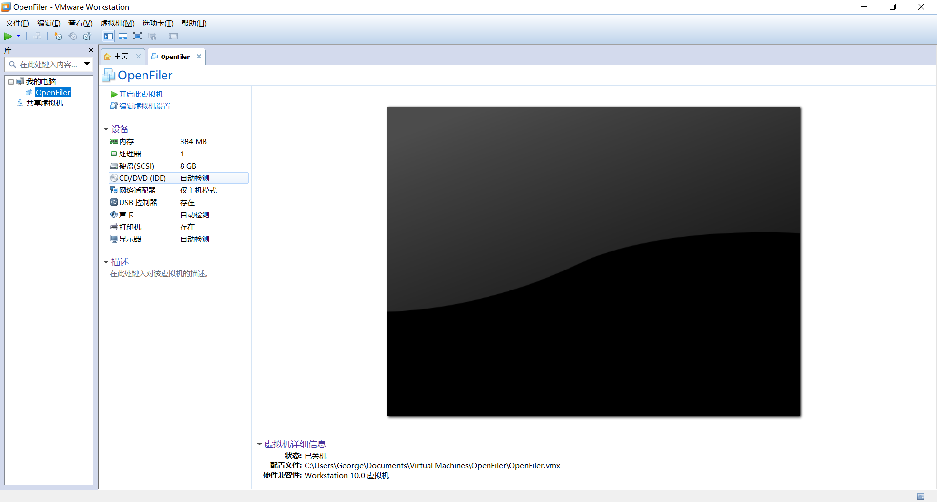Screen dimensions: 937x502
Task: Select the 显示器 device row
Action: click(x=179, y=239)
